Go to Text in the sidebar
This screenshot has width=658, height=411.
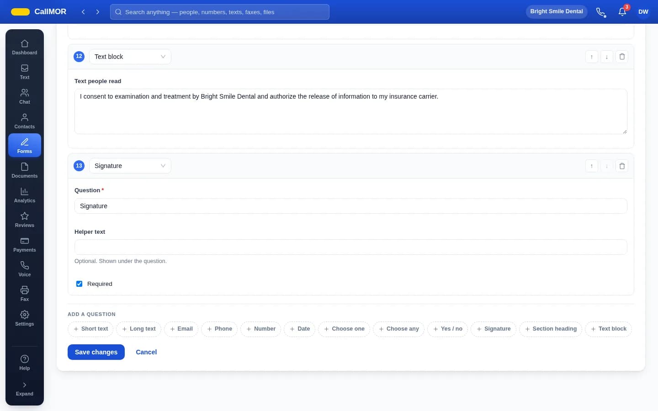click(x=25, y=72)
